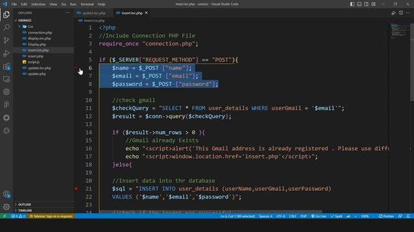
Task: Split the editor to the right
Action: click(x=401, y=13)
